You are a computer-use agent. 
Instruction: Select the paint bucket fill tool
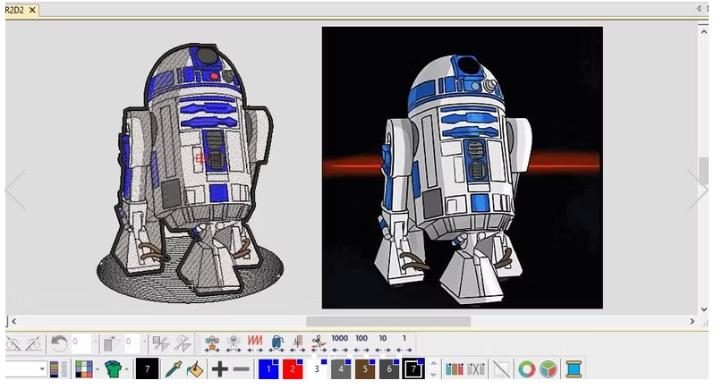tap(195, 369)
